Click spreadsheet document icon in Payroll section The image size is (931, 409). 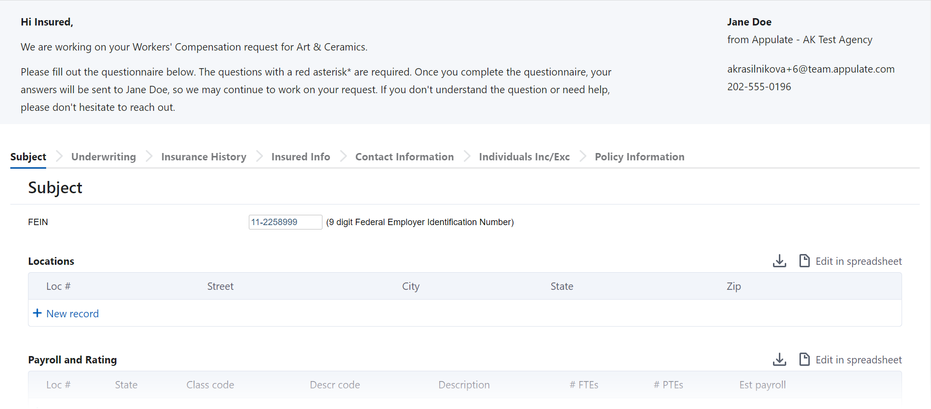pos(804,359)
